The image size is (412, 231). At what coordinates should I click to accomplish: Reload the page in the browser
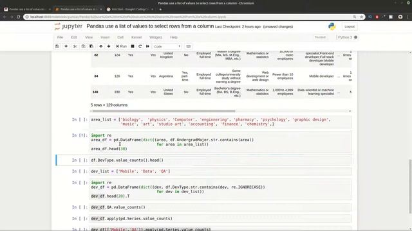19,17
